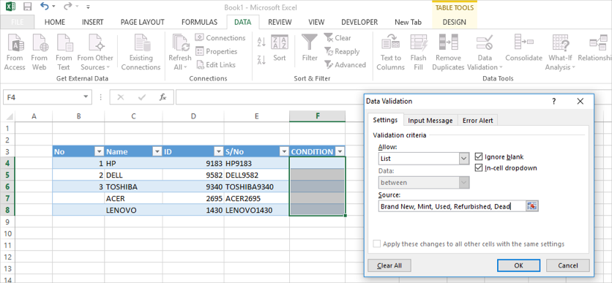Toggle Ignore blank checkbox
Viewport: 612px width, 283px height.
[x=478, y=157]
